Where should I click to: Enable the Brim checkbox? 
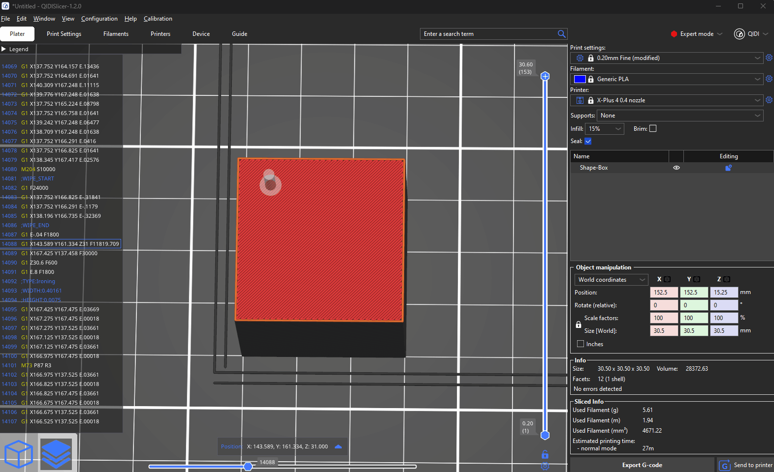653,129
